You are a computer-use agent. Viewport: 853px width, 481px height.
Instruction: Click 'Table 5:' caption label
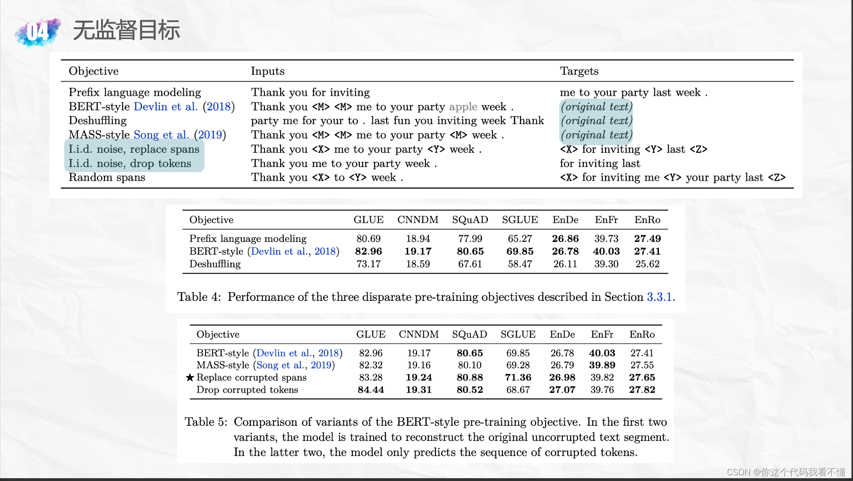206,422
